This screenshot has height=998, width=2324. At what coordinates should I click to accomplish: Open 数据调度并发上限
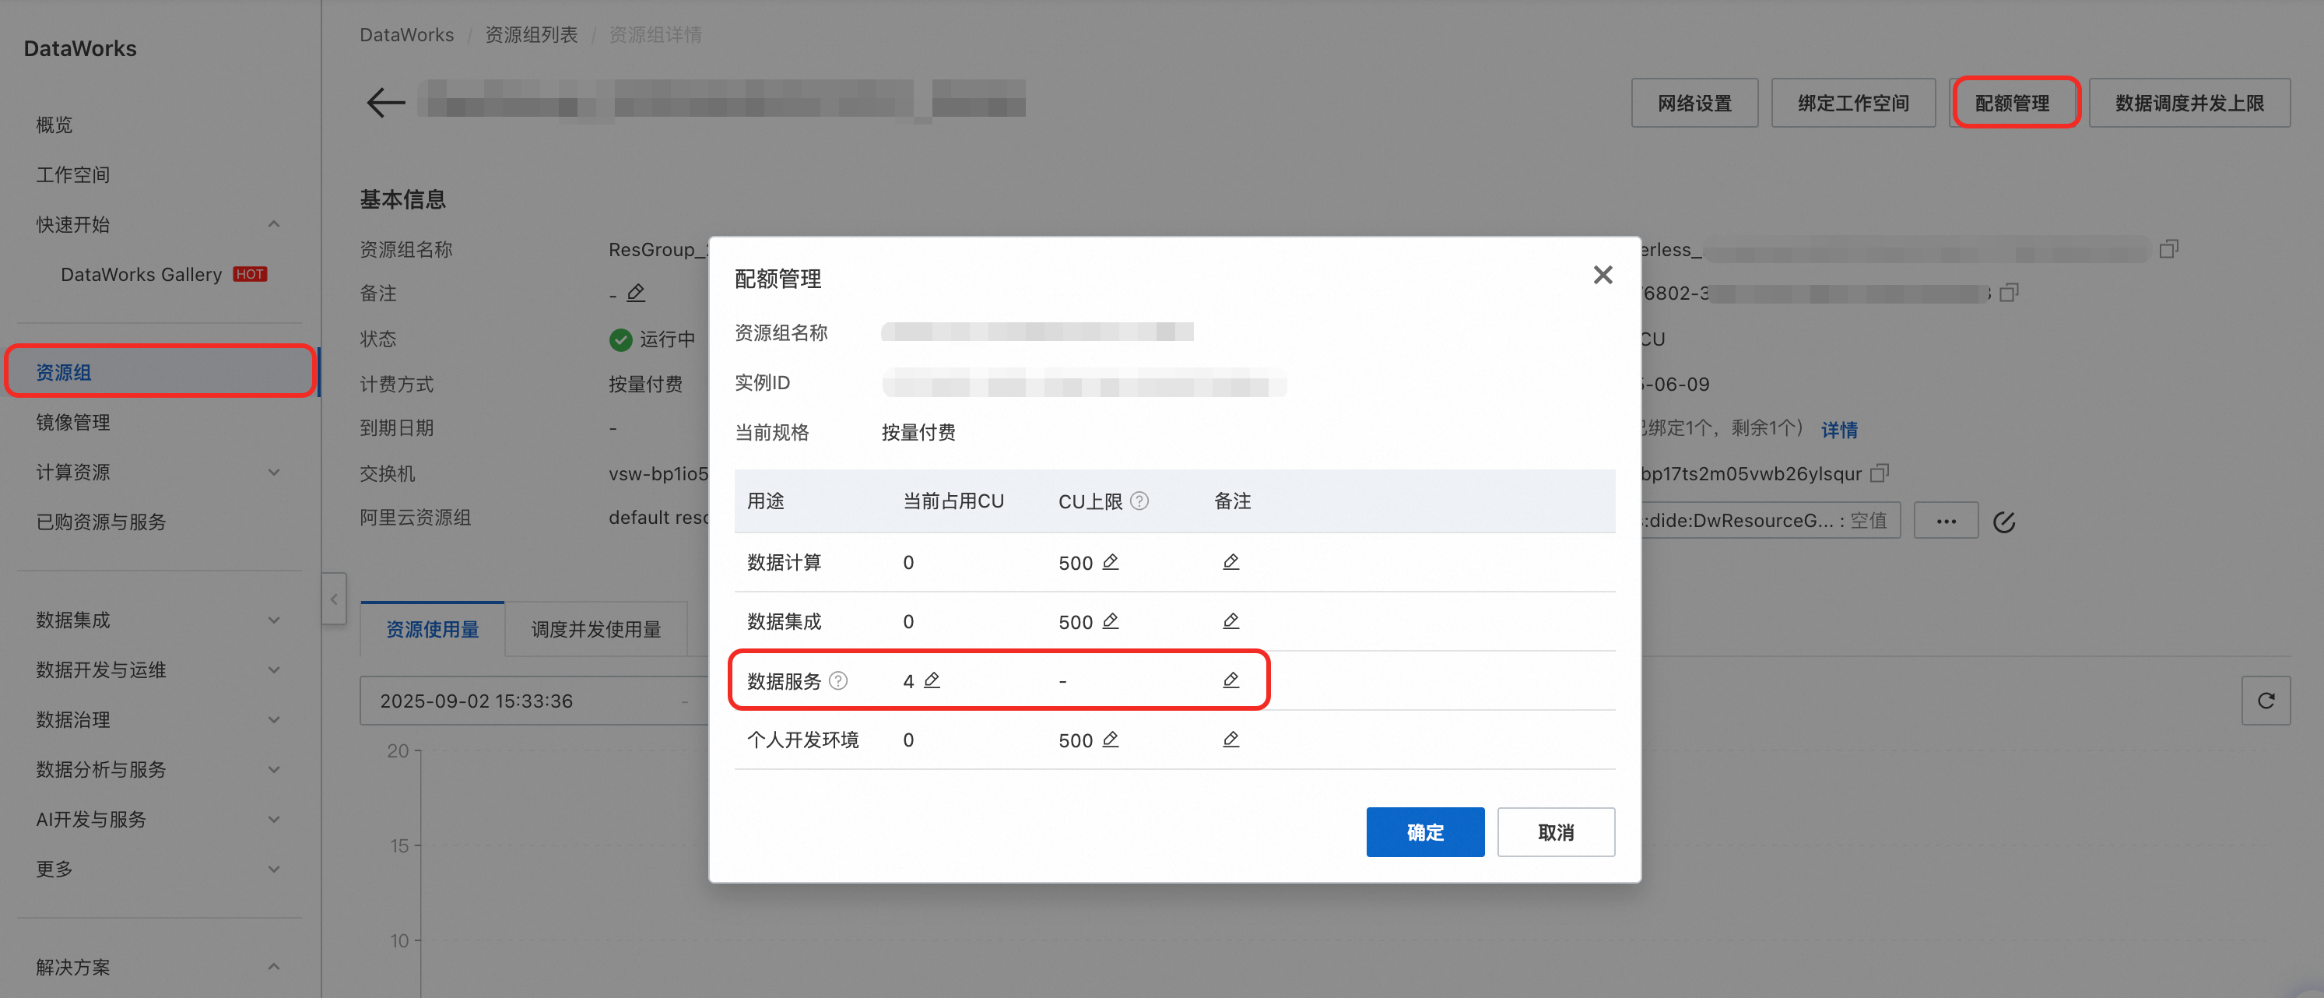click(2189, 103)
